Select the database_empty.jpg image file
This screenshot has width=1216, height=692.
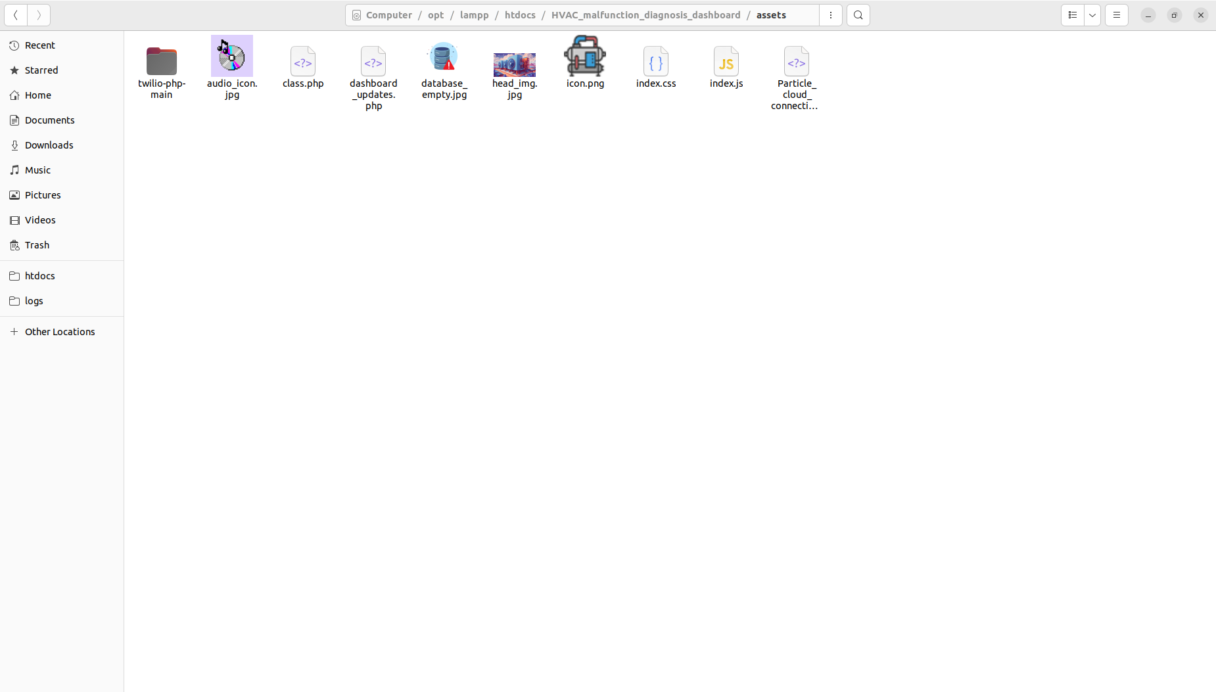click(444, 58)
